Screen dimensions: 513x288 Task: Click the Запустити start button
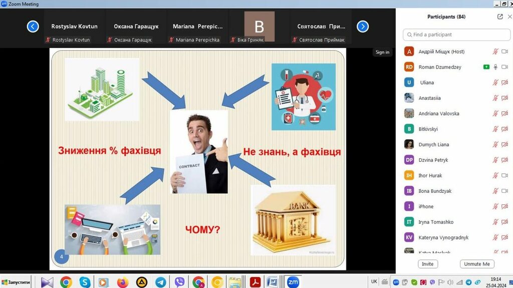(16, 282)
